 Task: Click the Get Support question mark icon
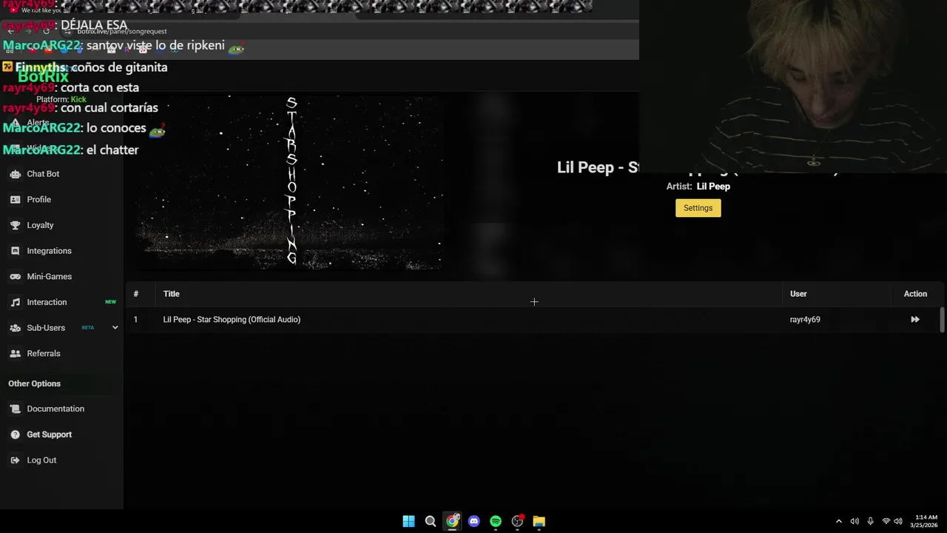click(15, 435)
